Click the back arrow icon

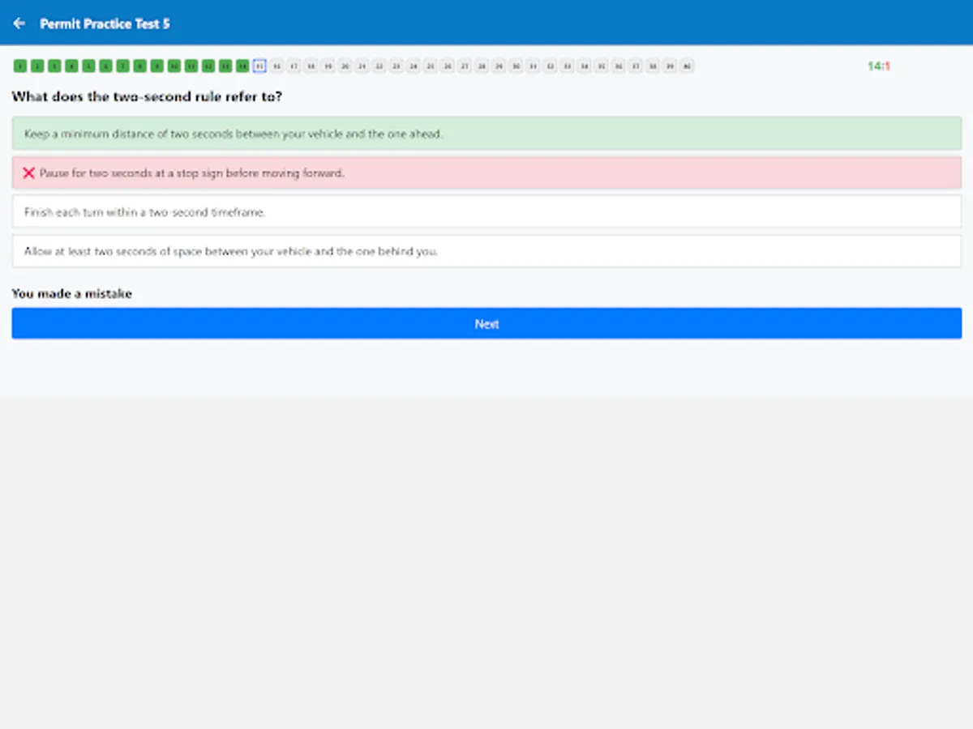coord(19,23)
